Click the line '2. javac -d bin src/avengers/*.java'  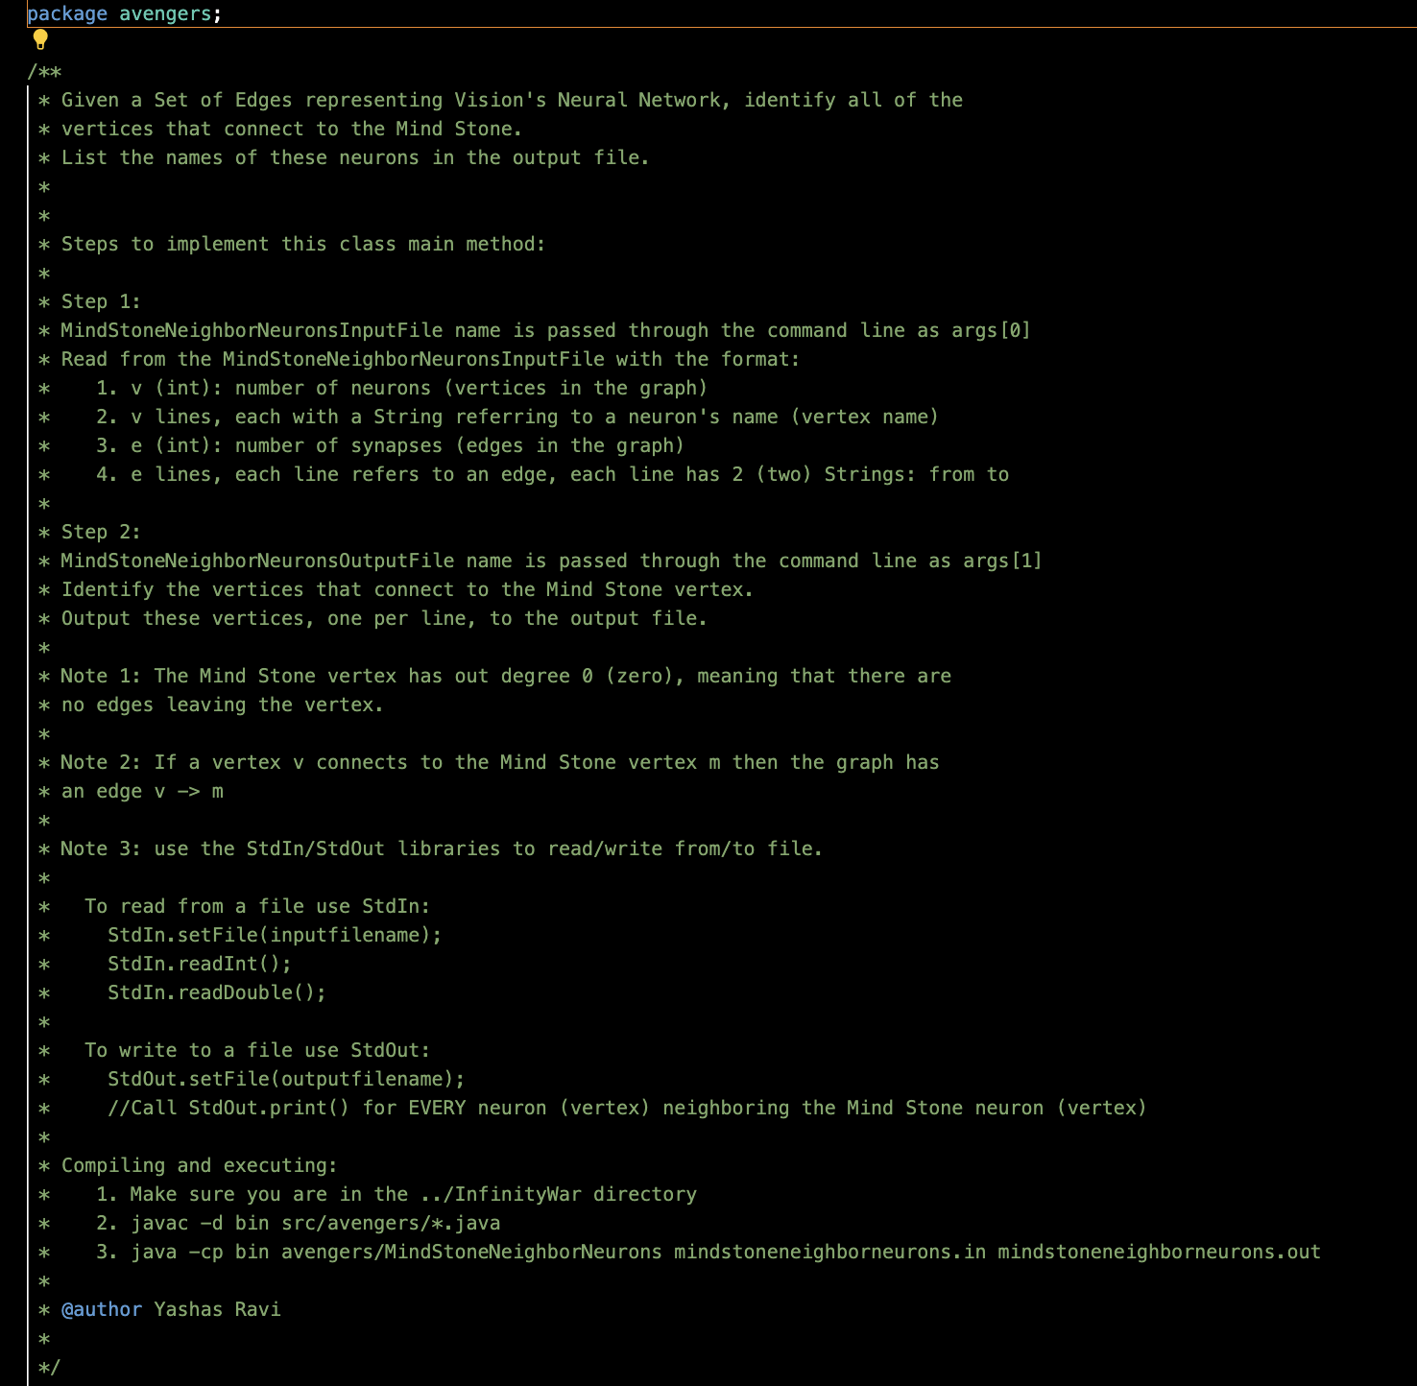298,1224
